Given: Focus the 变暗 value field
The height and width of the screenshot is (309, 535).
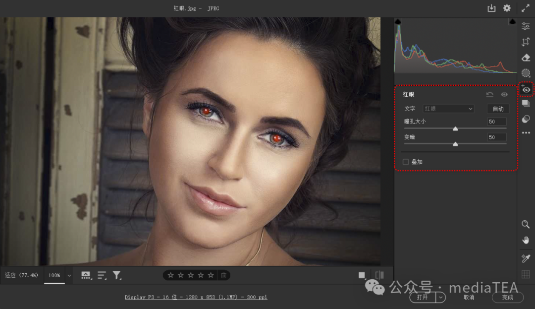Looking at the screenshot, I should [x=497, y=137].
